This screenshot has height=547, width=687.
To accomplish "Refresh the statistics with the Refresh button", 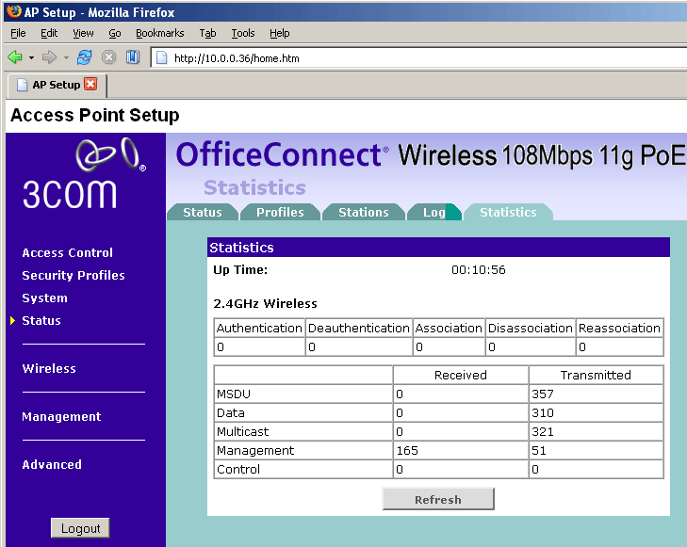I will [x=438, y=499].
